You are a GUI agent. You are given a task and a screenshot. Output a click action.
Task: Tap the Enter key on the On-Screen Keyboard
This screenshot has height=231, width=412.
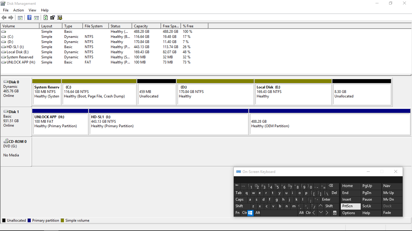(x=330, y=199)
